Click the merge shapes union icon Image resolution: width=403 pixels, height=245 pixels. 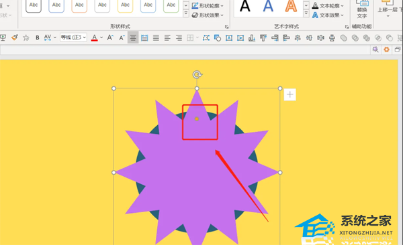click(x=344, y=38)
